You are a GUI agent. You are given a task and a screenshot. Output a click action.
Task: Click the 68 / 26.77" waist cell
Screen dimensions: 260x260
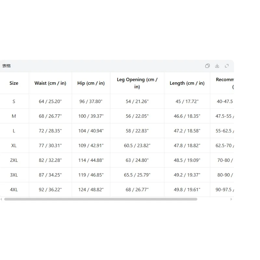pos(50,116)
